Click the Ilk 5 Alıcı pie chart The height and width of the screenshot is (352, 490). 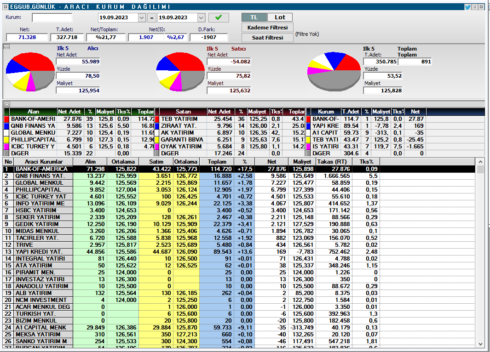pyautogui.click(x=30, y=72)
